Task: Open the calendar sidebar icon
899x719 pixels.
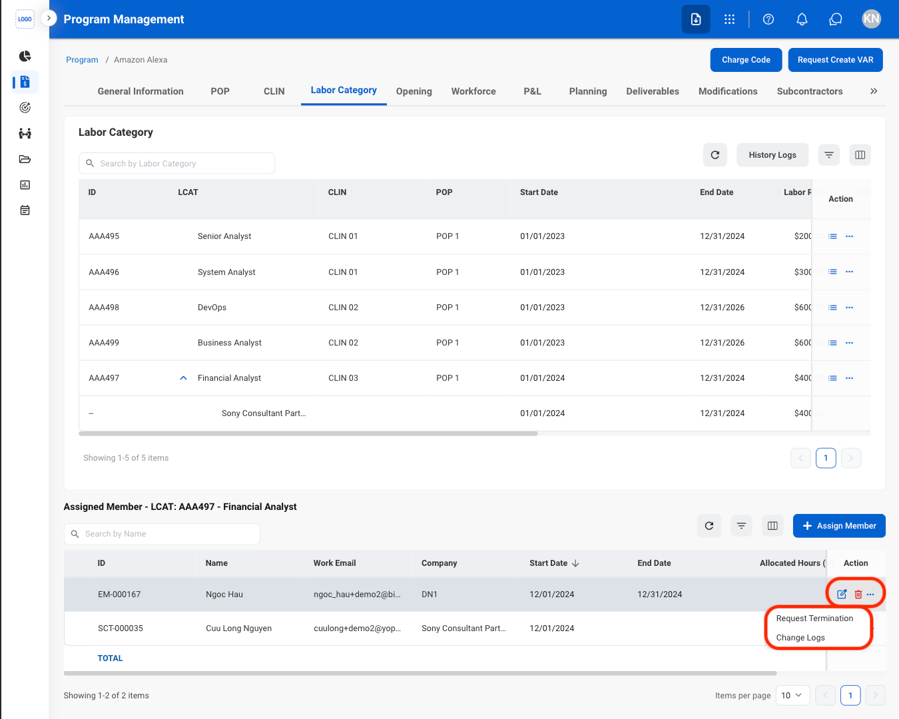Action: coord(25,210)
